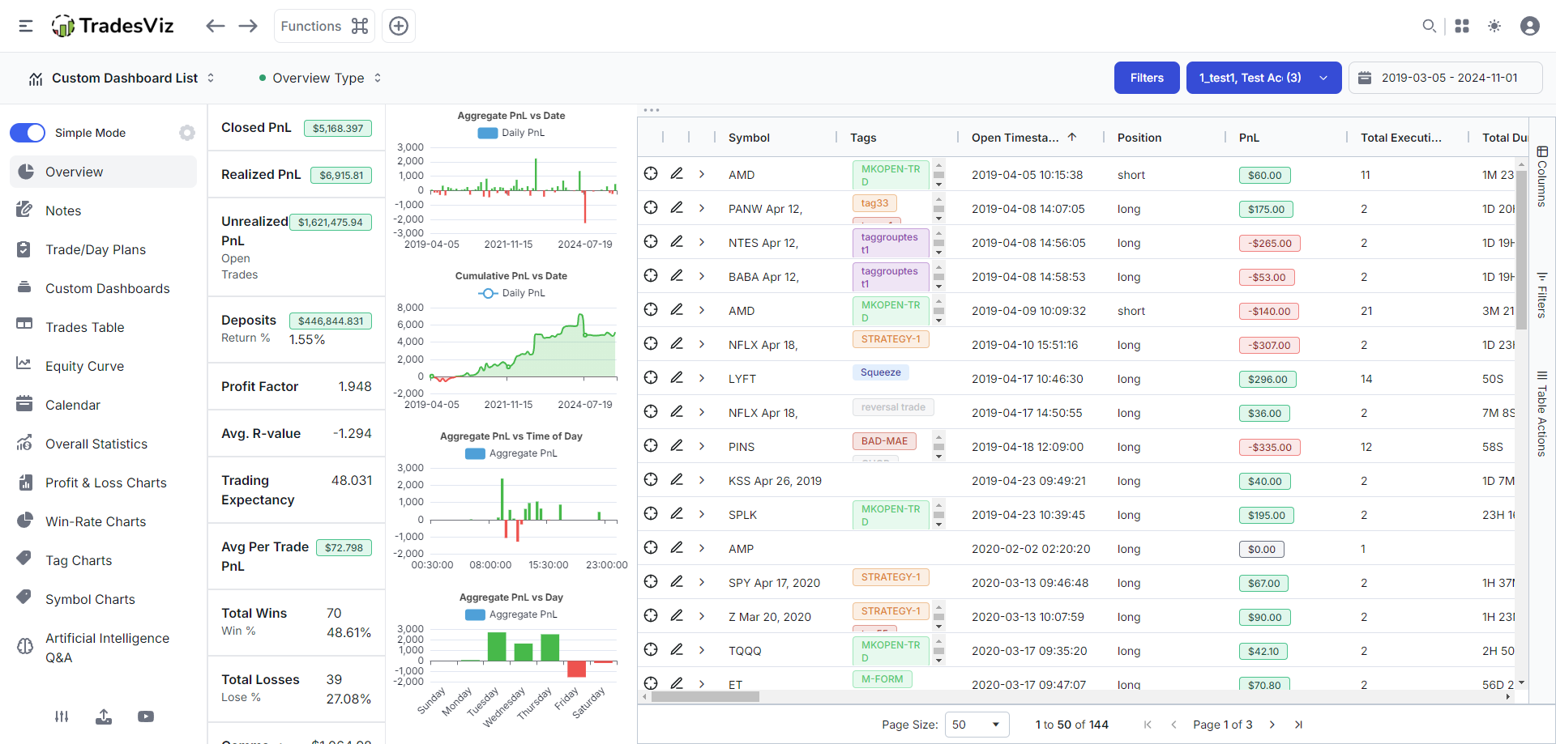
Task: Jump to the last page arrow
Action: coord(1298,725)
